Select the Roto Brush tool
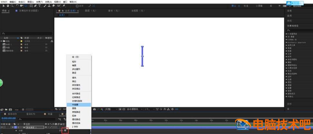This screenshot has height=134, width=313. (x=59, y=6)
